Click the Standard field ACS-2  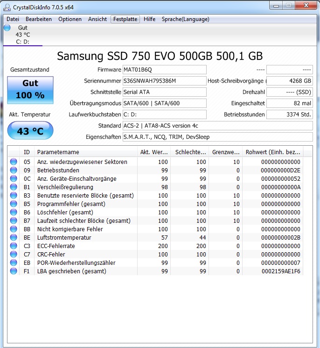[x=218, y=126]
